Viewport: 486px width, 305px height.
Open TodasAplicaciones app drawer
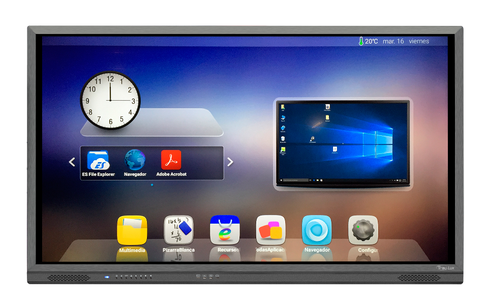click(270, 230)
